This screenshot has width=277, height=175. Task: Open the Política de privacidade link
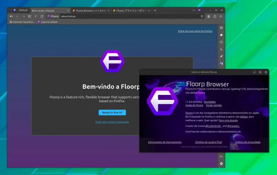tap(248, 142)
